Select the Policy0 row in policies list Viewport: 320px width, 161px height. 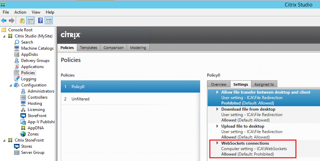coord(130,86)
